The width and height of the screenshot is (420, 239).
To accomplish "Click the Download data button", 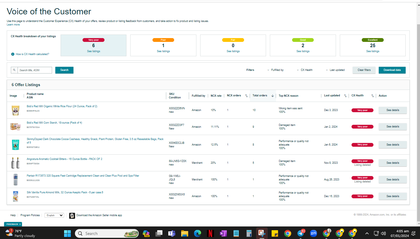I will [x=392, y=70].
